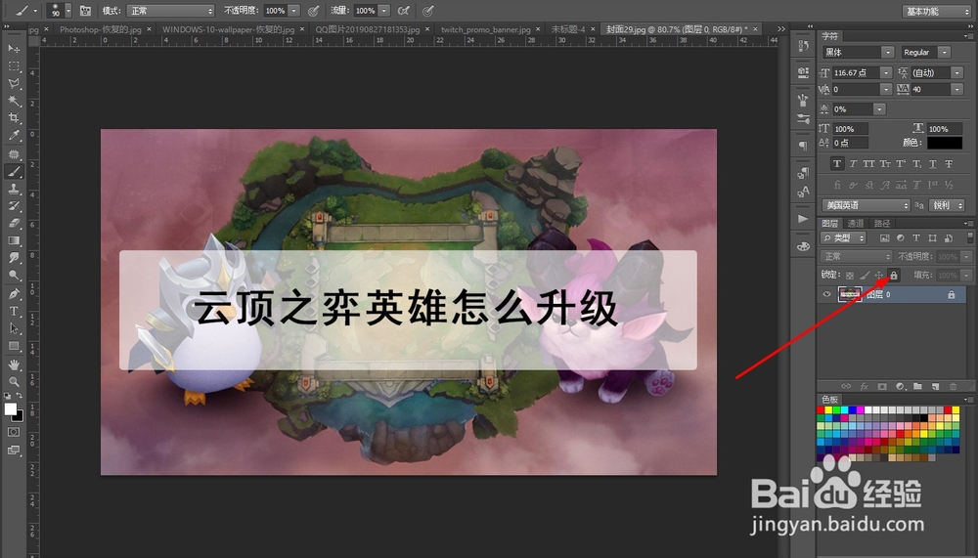Select the History Brush tool
978x558 pixels.
(x=14, y=206)
